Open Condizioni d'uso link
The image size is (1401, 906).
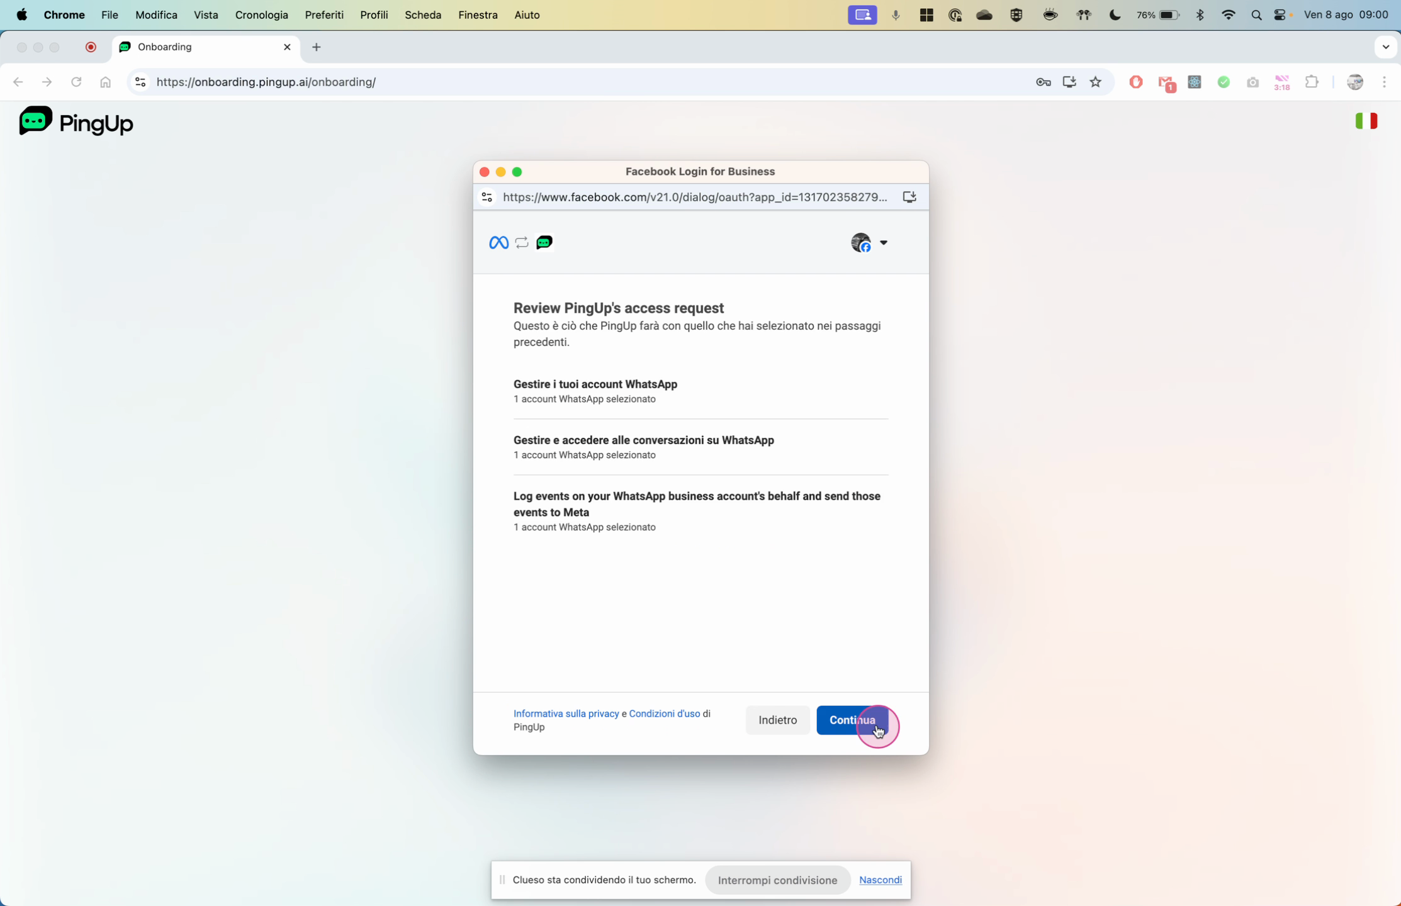(664, 713)
